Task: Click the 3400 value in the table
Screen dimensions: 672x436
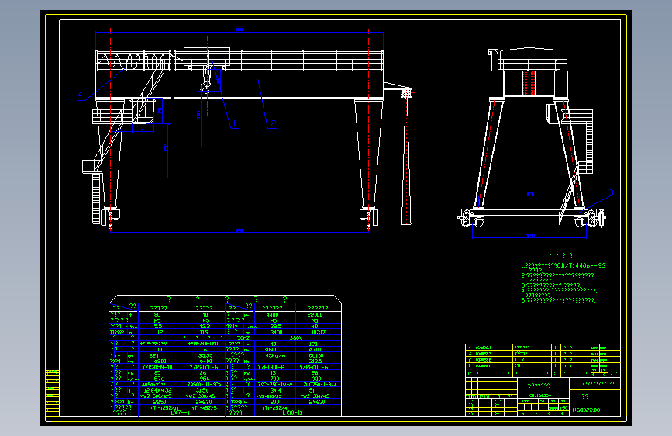Action: (276, 332)
